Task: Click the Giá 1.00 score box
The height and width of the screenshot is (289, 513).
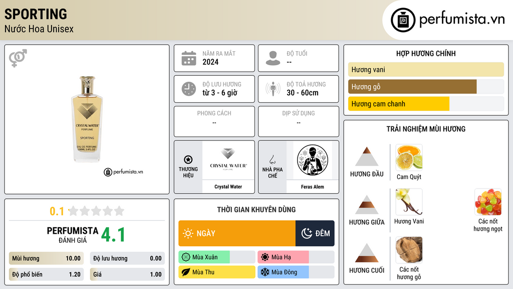Action: 127,274
